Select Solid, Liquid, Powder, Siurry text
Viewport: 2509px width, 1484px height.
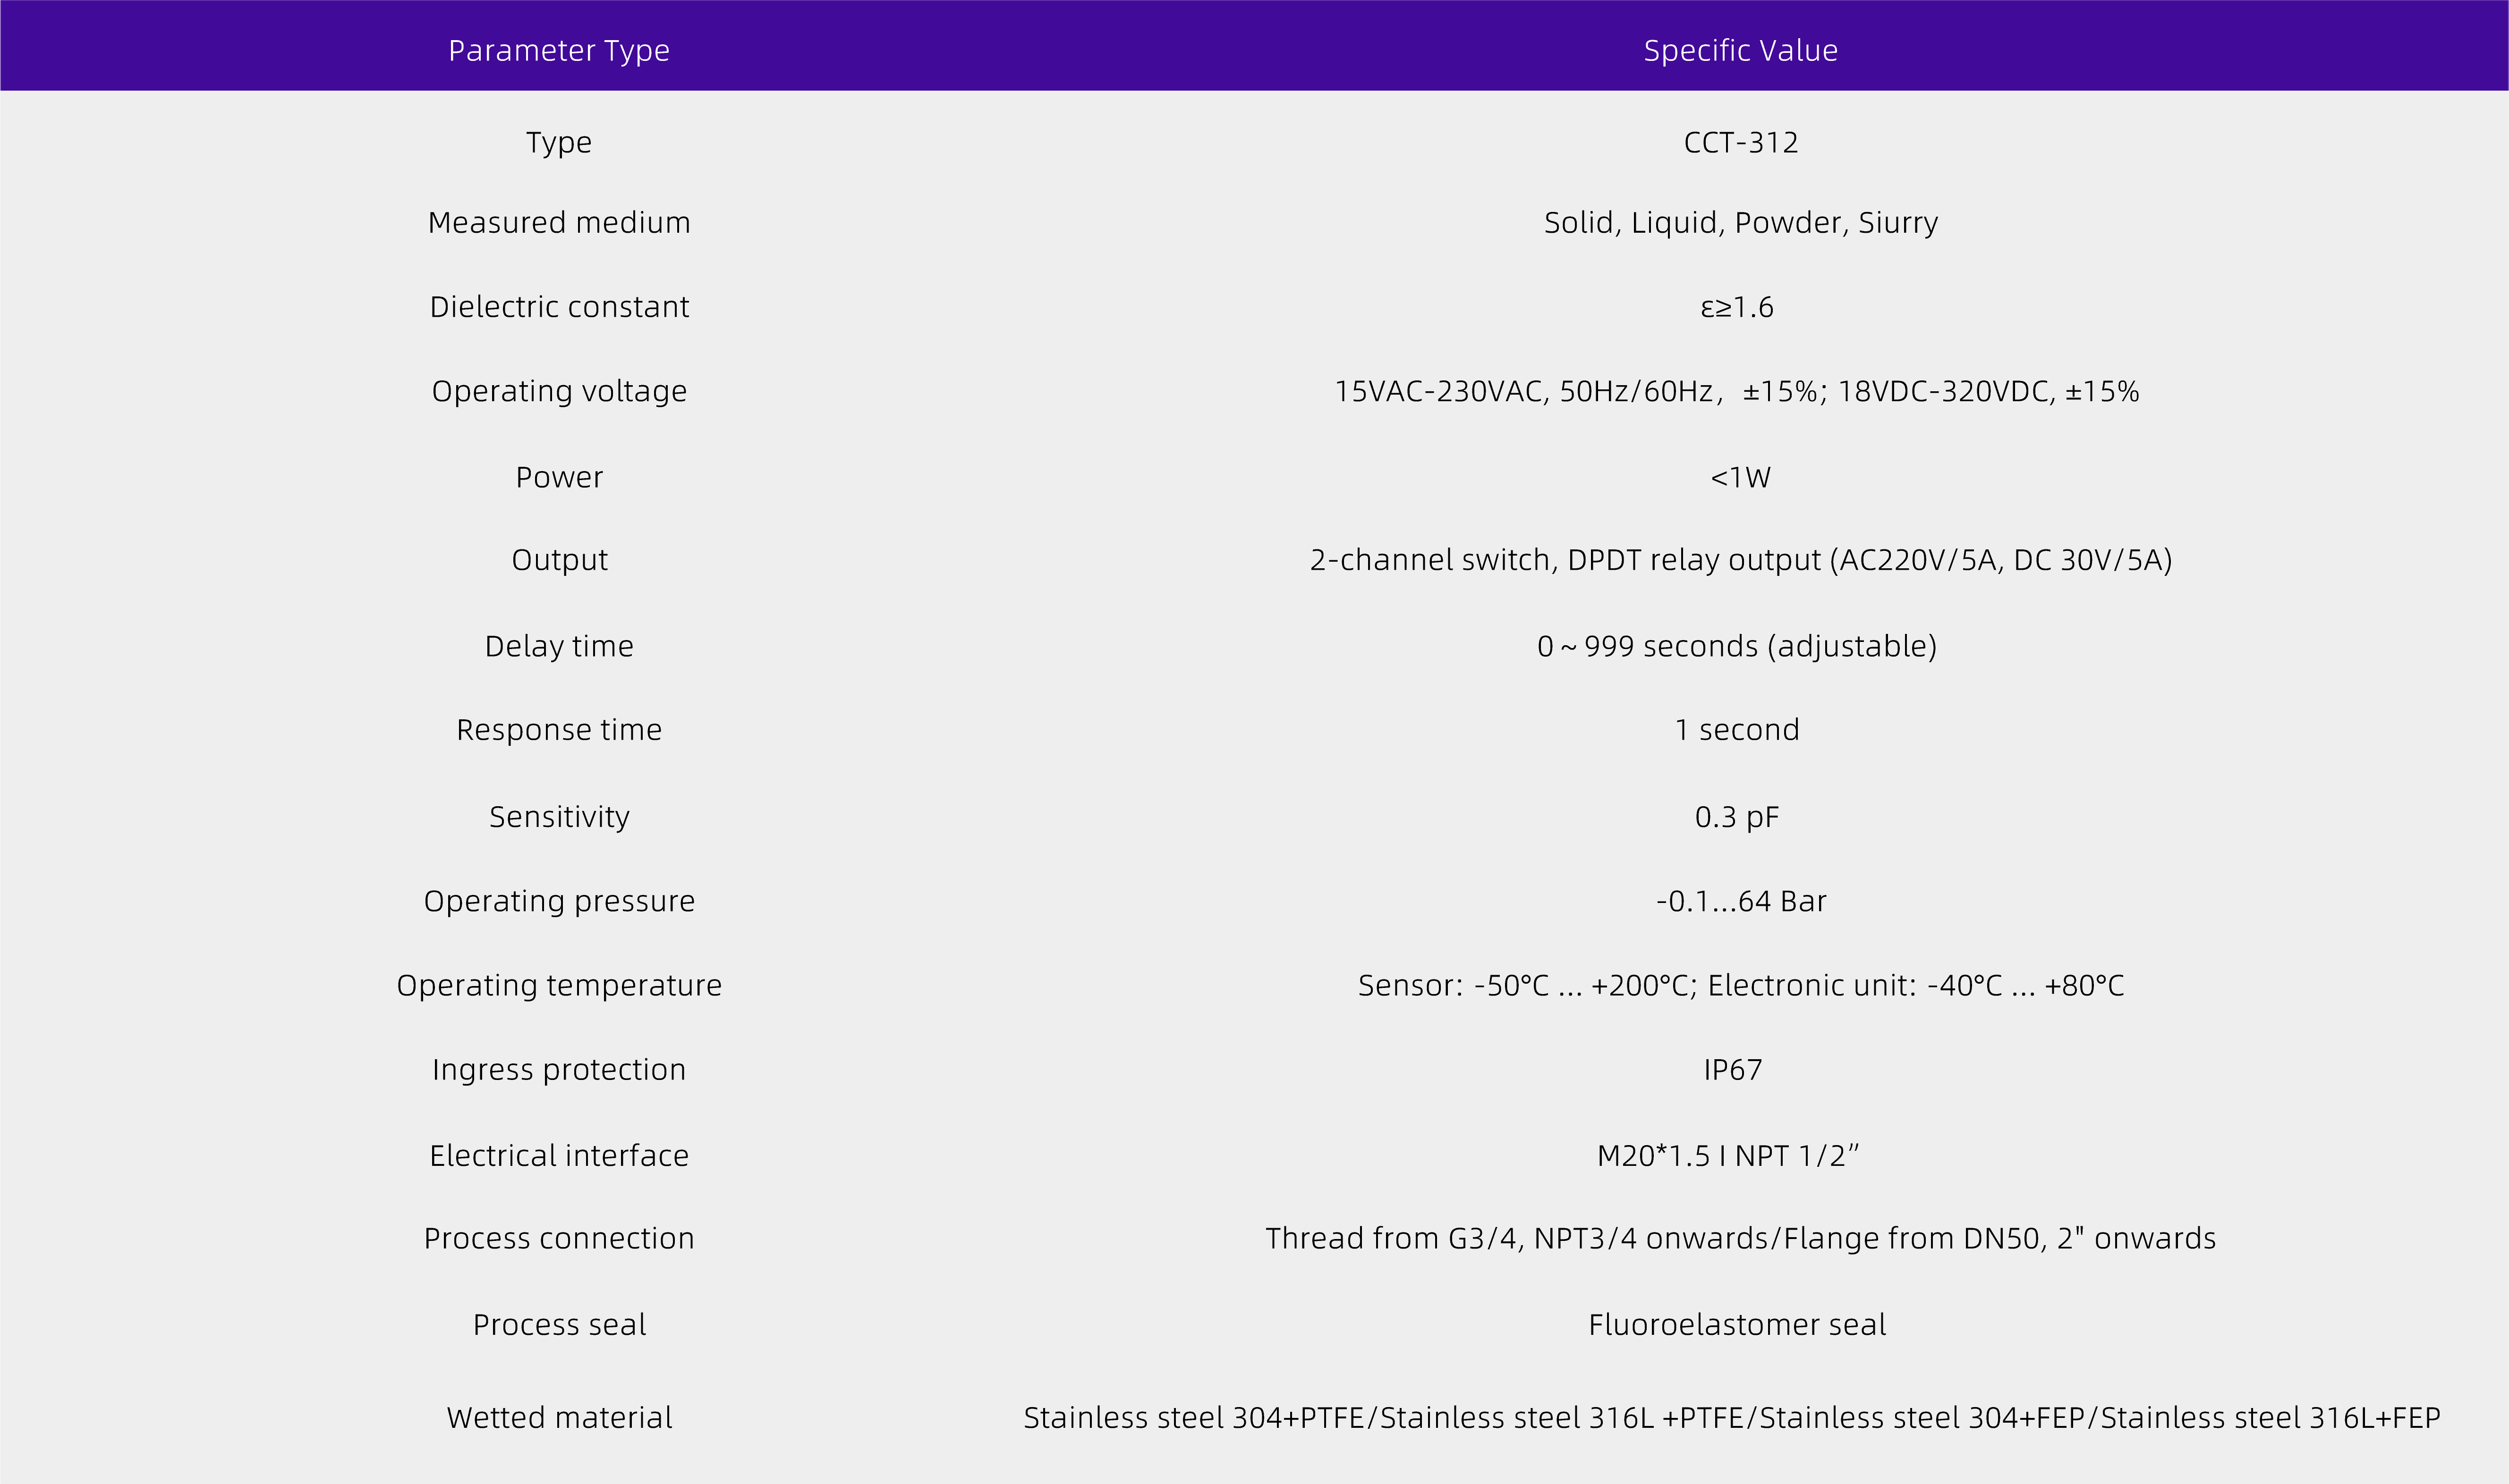tap(1741, 223)
